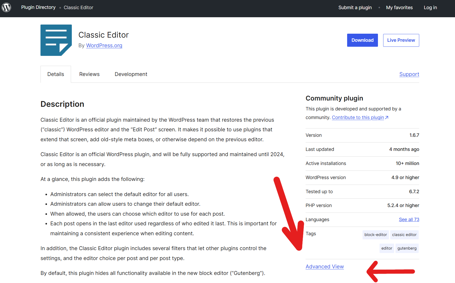Launch the Live Preview
The image size is (455, 283).
[401, 40]
